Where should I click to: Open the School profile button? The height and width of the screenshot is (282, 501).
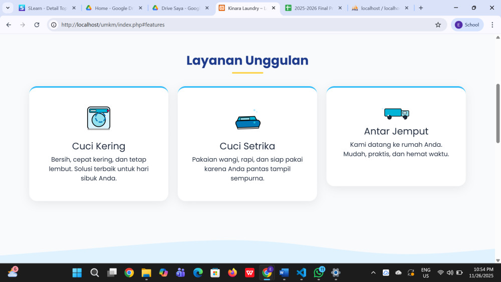tap(467, 25)
